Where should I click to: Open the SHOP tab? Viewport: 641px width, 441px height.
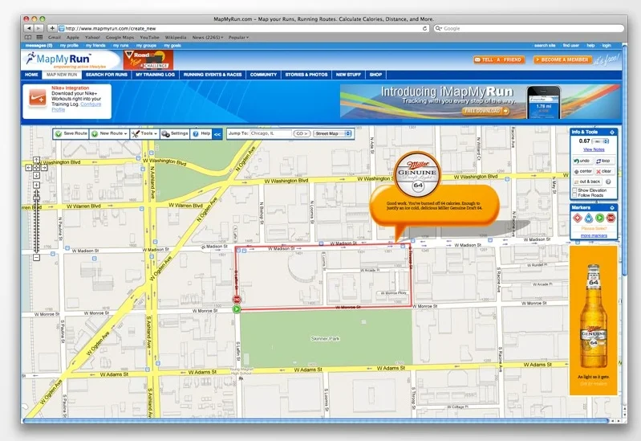(375, 75)
